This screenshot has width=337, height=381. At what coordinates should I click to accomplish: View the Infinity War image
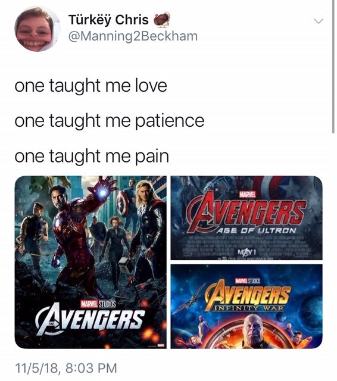coord(246,307)
